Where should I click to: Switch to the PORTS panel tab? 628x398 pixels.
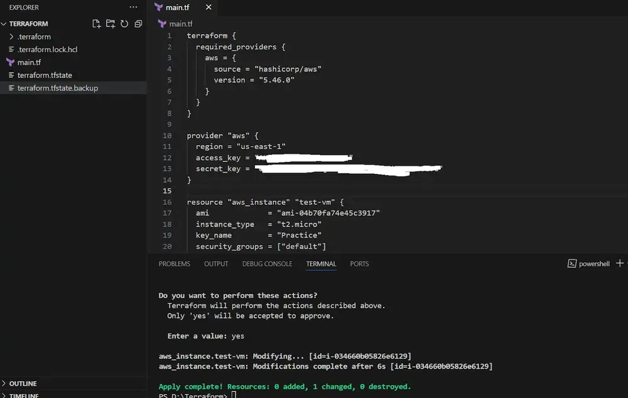click(359, 264)
